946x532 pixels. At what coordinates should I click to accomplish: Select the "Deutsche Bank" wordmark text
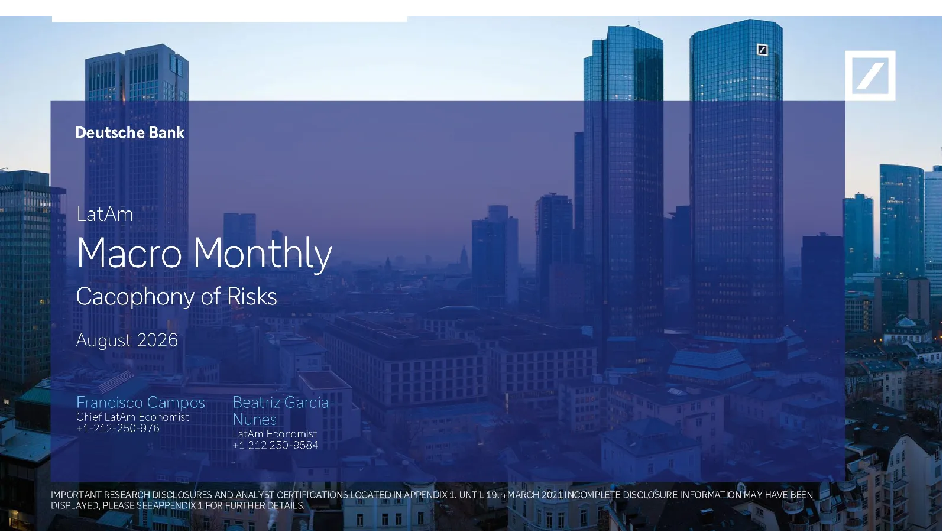(x=129, y=132)
